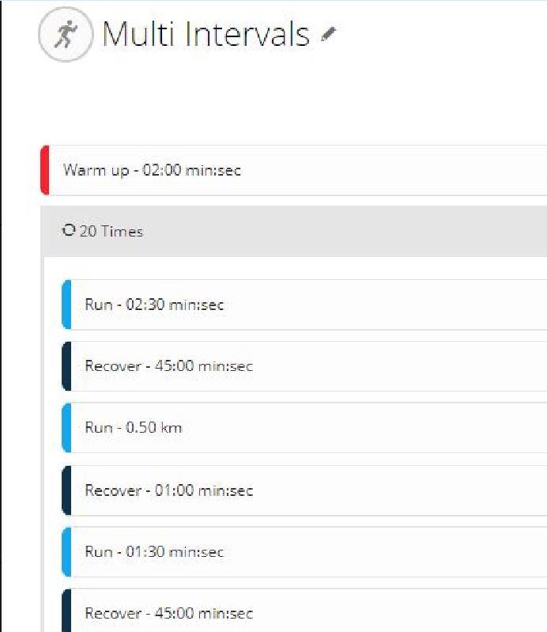Click dark bar of Recover 01:00 step
Viewport: 547px width, 632px height.
click(x=66, y=490)
